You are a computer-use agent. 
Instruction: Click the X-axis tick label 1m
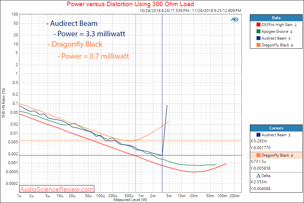point(141,196)
